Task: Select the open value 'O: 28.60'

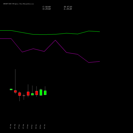Action: point(47,9)
